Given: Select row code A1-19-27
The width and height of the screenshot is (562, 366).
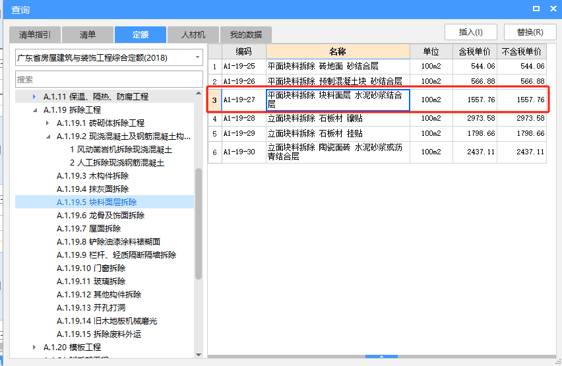Looking at the screenshot, I should click(243, 100).
